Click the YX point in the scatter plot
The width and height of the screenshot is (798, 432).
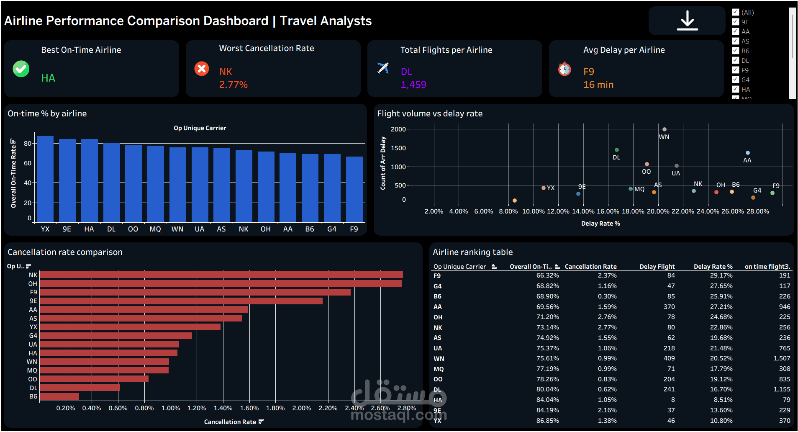(x=544, y=188)
